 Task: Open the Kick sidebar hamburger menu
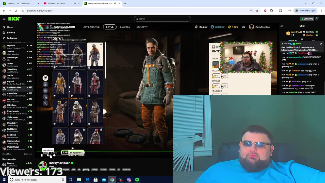(x=4, y=19)
